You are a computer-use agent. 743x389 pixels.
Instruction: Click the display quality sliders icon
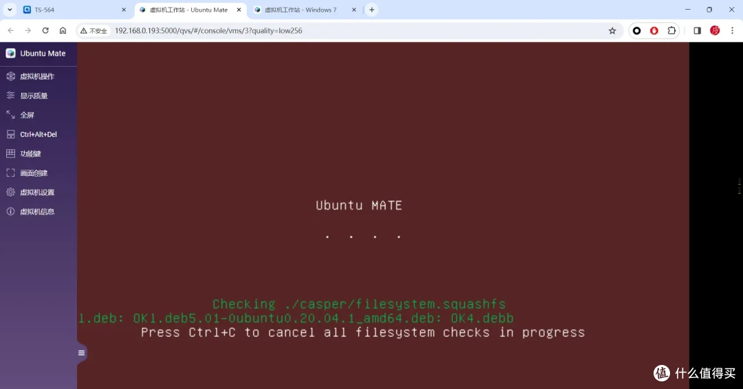tap(10, 96)
